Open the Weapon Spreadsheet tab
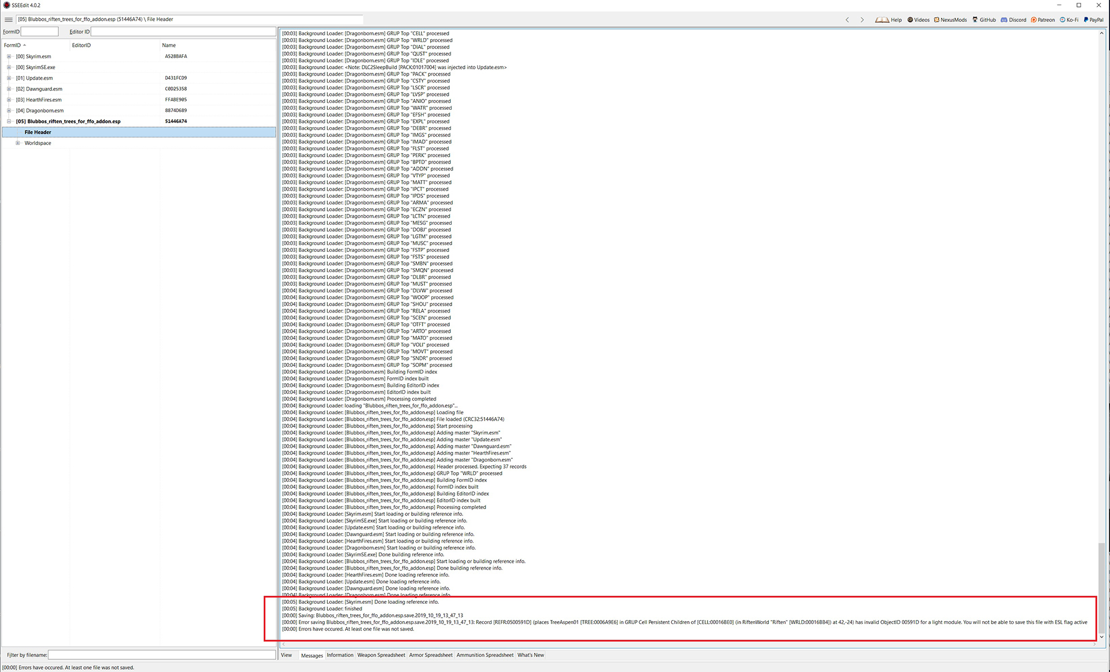 381,655
